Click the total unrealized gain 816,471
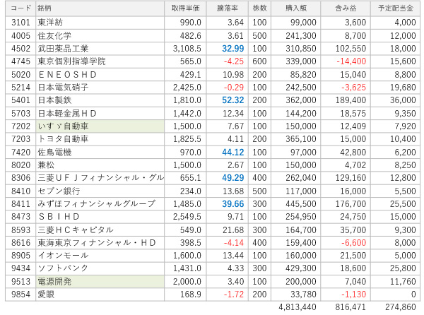The image size is (424, 315). pos(351,307)
